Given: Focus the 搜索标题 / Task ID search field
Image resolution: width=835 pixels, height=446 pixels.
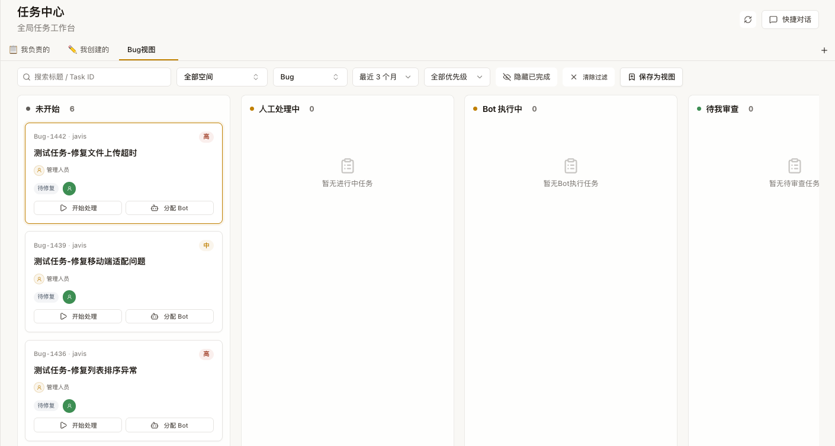Looking at the screenshot, I should click(94, 77).
